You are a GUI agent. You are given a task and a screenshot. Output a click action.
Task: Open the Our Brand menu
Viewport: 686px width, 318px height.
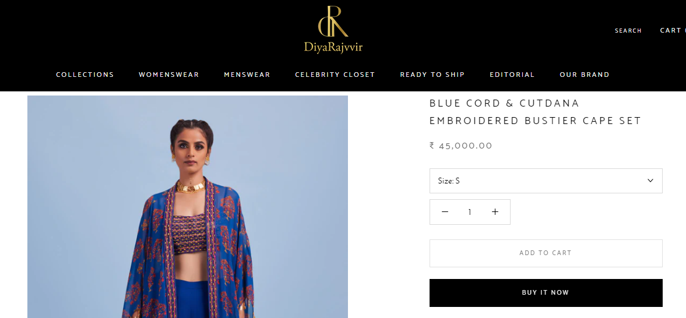[585, 75]
